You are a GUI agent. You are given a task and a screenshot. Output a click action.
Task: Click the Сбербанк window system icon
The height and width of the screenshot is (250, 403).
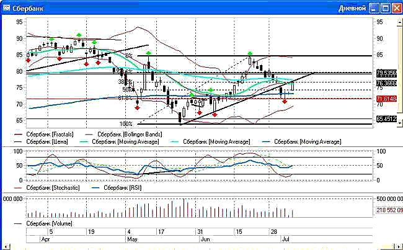click(6, 8)
